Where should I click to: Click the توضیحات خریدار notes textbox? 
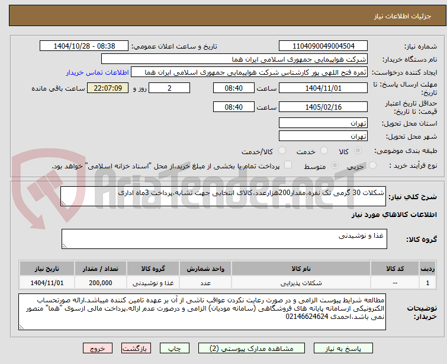pos(202,312)
